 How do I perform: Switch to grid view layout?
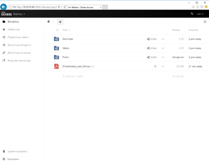pos(205,22)
